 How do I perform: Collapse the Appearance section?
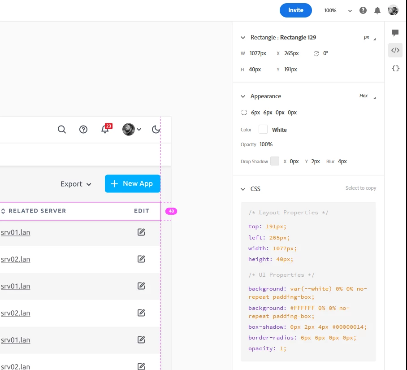coord(243,96)
